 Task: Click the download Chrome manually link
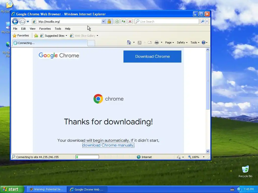(x=108, y=145)
